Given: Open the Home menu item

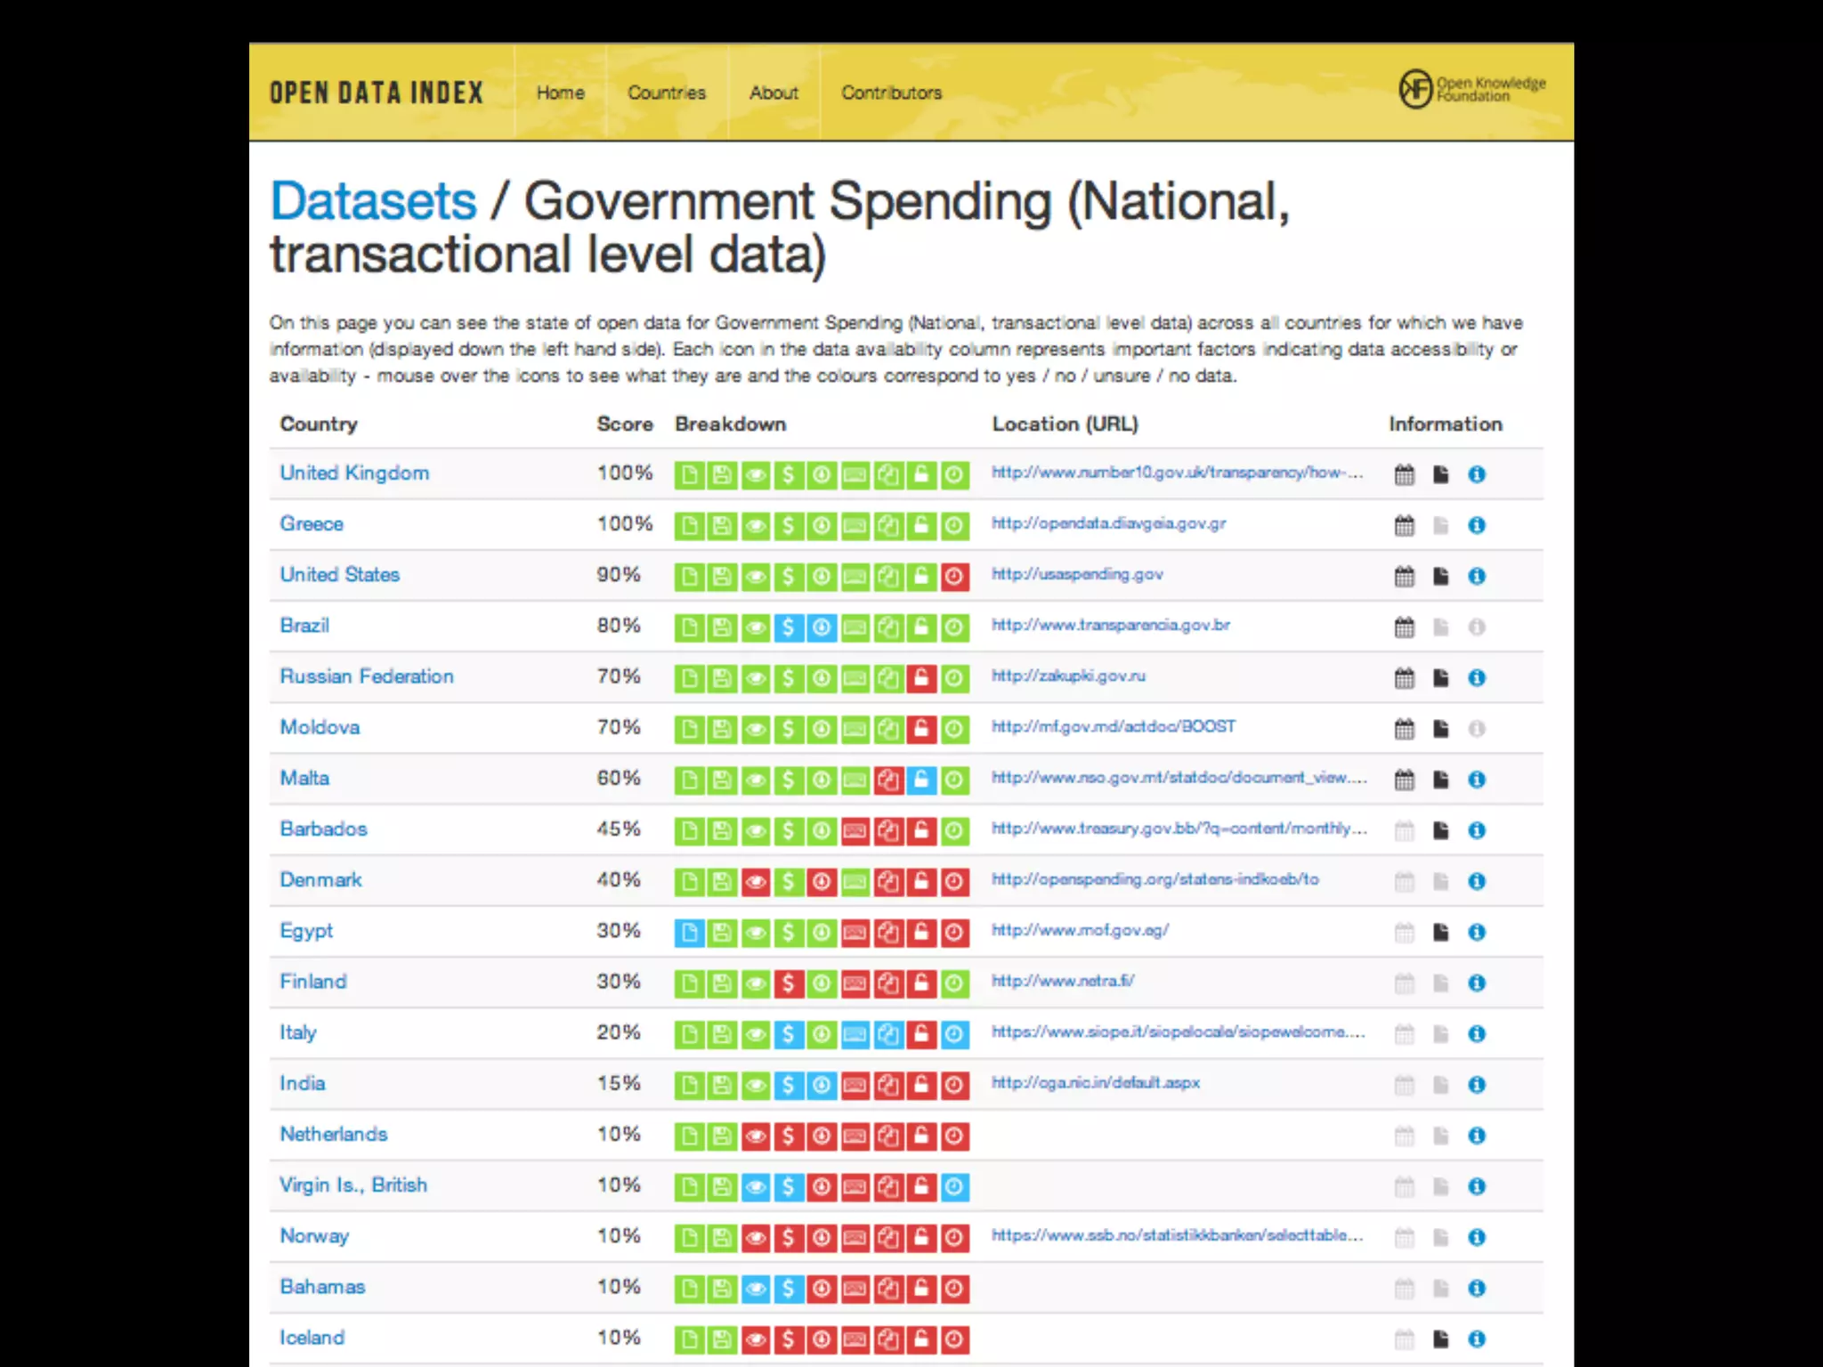Looking at the screenshot, I should coord(560,93).
